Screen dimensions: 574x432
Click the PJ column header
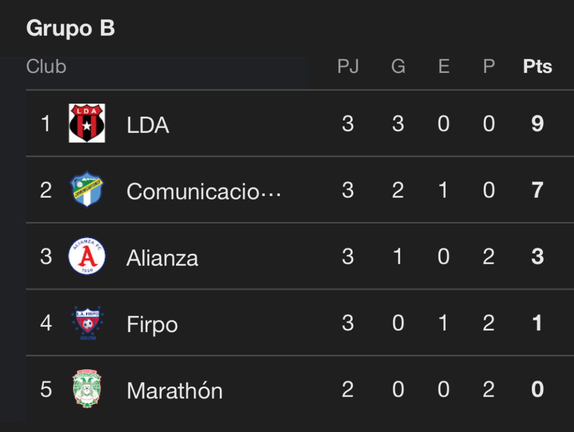point(348,67)
